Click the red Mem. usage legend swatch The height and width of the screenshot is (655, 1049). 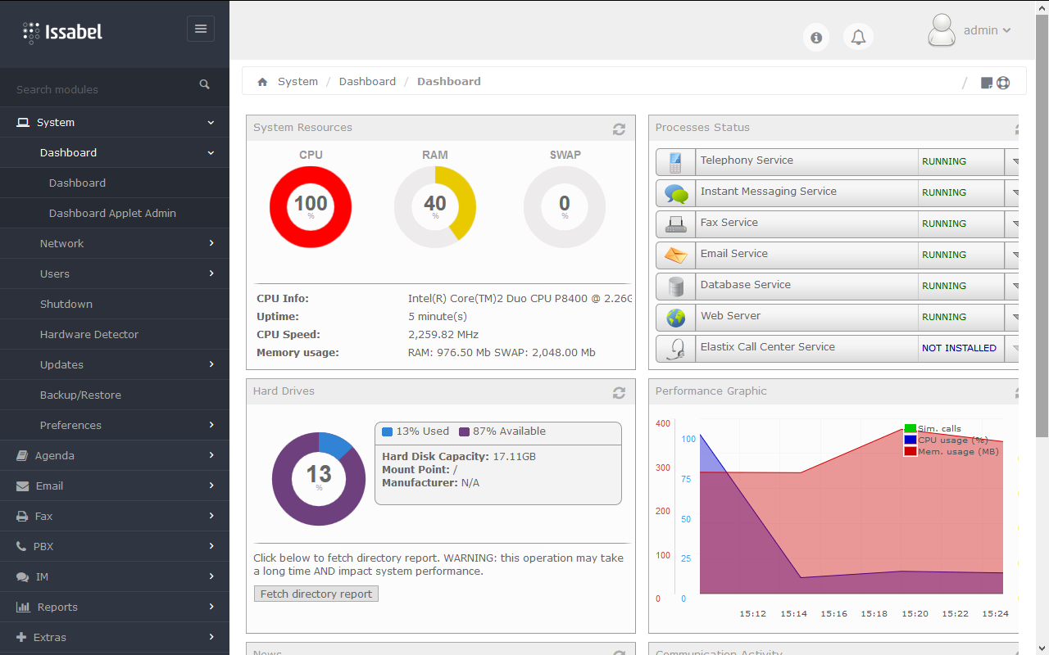click(x=910, y=451)
